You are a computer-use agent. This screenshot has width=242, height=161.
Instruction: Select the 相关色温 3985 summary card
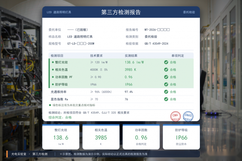click(101, 137)
